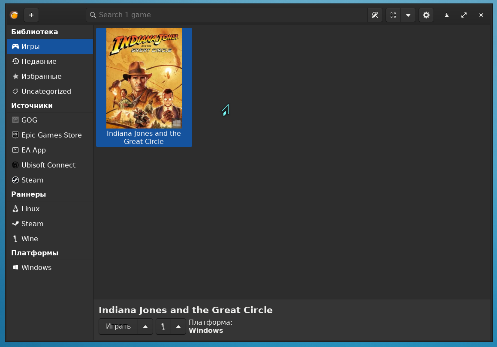Select Игры in the library sidebar
497x347 pixels.
[x=50, y=47]
